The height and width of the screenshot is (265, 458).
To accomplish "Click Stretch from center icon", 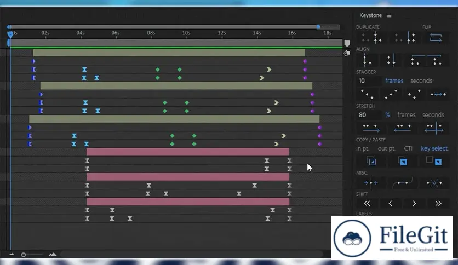I will [x=434, y=128].
